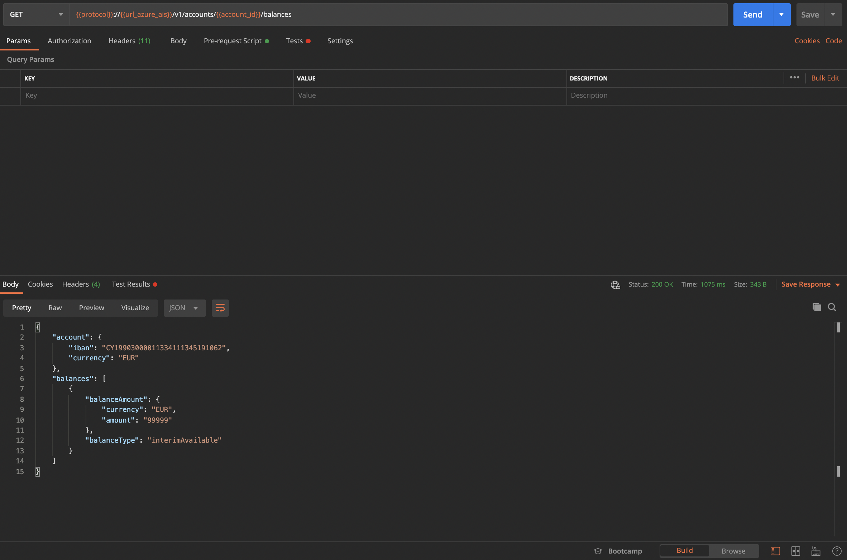Expand the Send button arrow options
Image resolution: width=847 pixels, height=560 pixels.
pos(781,15)
